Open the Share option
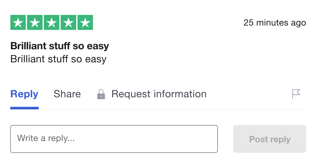The height and width of the screenshot is (166, 319). pyautogui.click(x=67, y=94)
